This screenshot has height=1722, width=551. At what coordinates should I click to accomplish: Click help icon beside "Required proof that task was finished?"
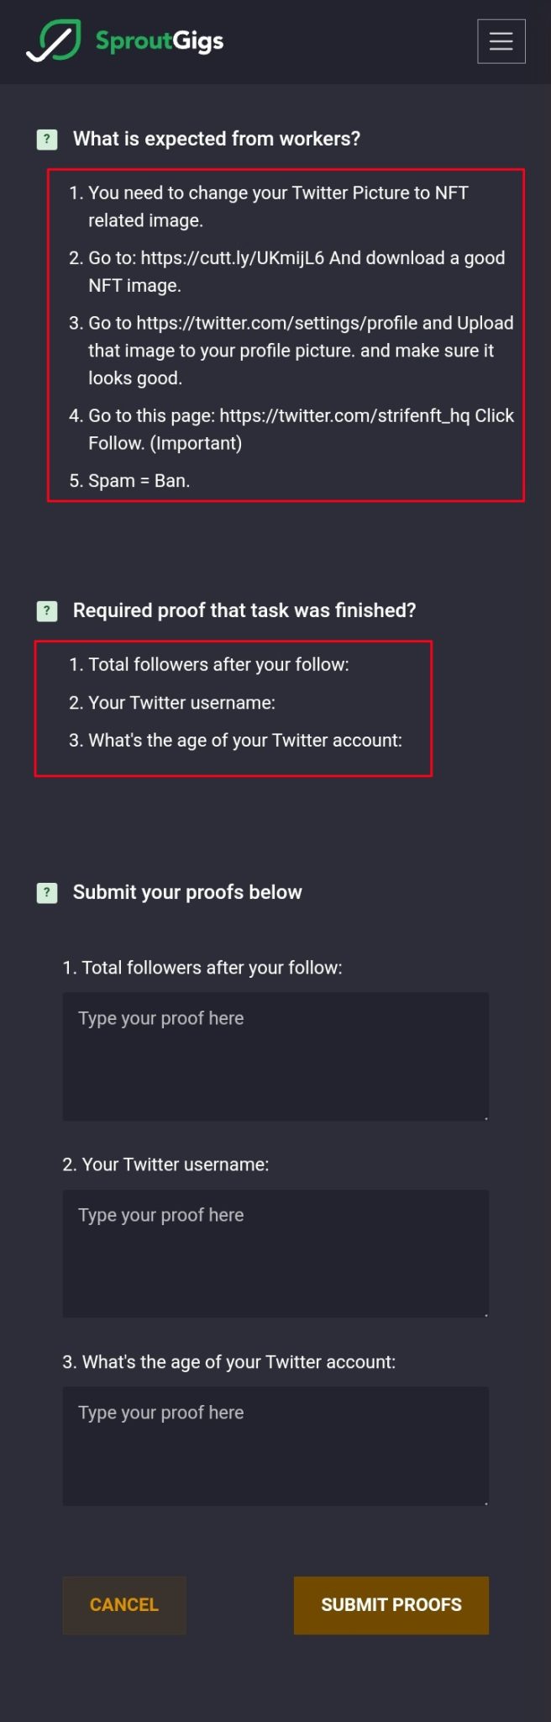tap(47, 611)
